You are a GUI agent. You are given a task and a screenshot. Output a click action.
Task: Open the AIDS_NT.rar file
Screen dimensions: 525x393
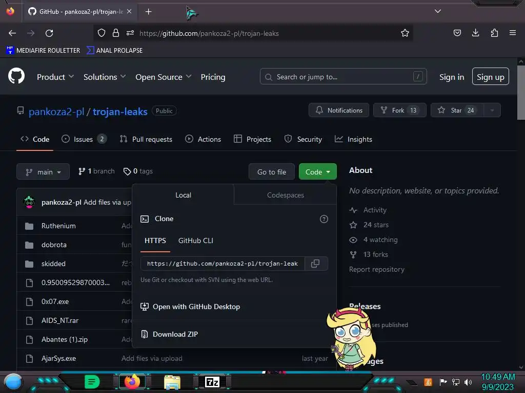(60, 320)
